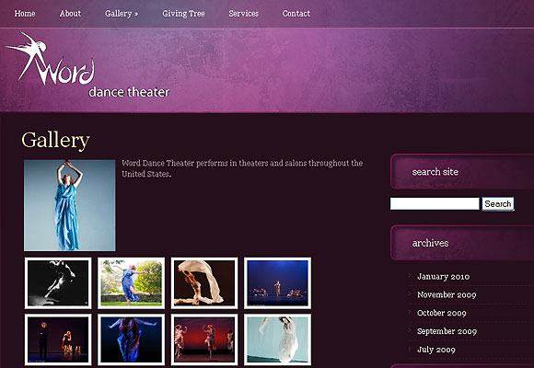
Task: Expand the Gallery navigation menu
Action: click(x=122, y=14)
